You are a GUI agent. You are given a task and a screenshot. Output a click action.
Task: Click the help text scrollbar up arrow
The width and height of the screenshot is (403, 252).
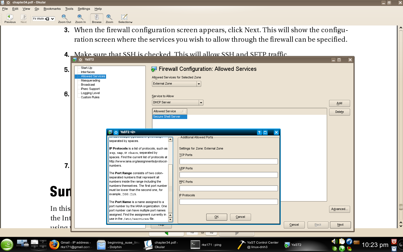[170, 139]
